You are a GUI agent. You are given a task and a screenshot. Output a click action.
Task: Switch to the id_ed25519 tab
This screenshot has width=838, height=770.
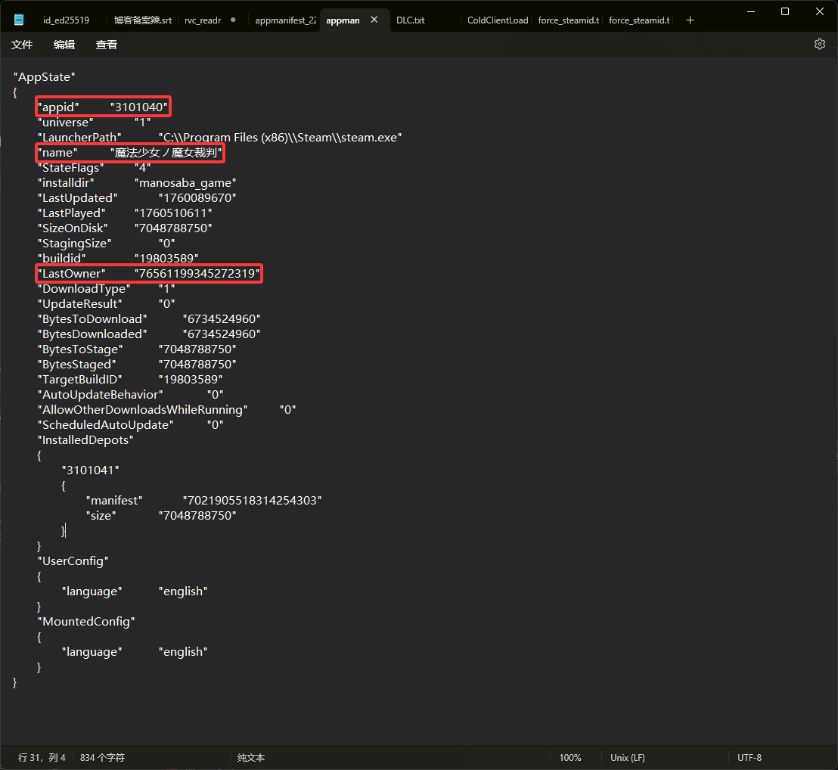coord(66,20)
